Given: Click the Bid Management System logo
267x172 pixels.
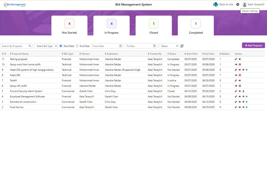Looking at the screenshot, I should tap(15, 5).
